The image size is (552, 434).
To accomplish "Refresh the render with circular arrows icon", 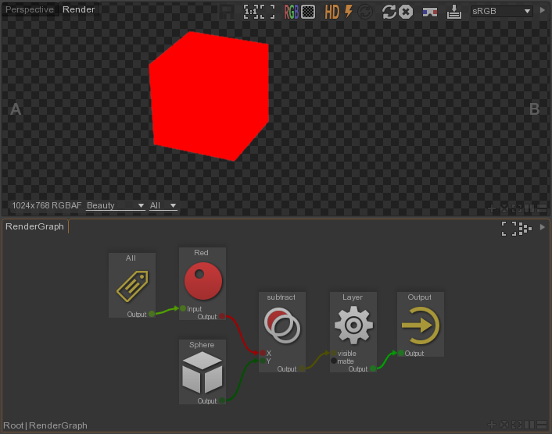I will point(389,11).
